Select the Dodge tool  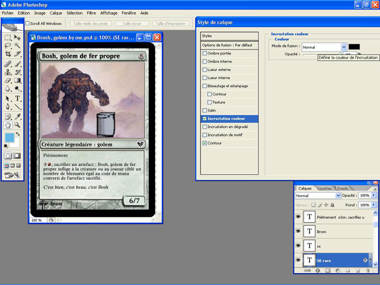click(17, 89)
